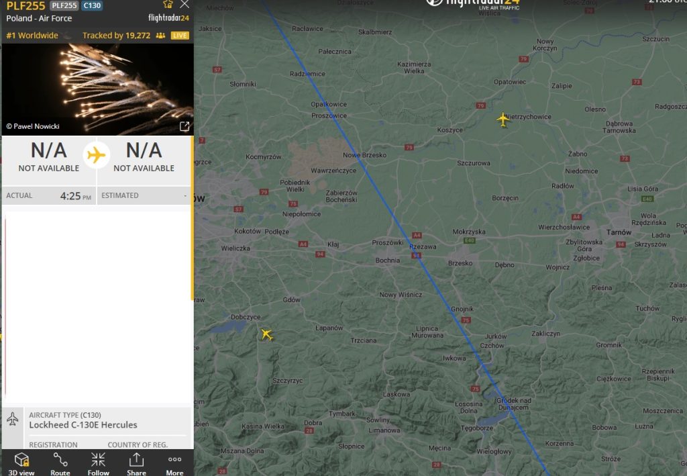Viewport: 687px width, 476px height.
Task: Show the flight route
Action: click(60, 462)
